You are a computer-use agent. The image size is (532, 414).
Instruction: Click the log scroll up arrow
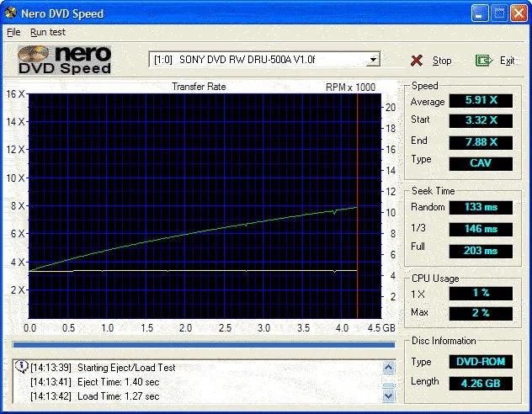tap(389, 368)
